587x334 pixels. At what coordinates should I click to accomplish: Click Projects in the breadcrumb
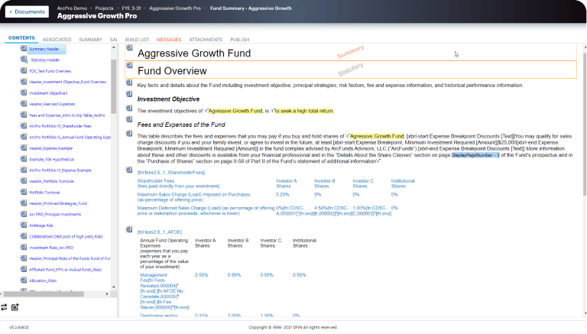104,8
